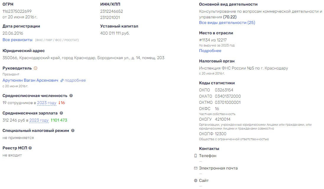The height and width of the screenshot is (189, 324).
Task: Click the phone icon near Телефон
Action: (x=196, y=156)
